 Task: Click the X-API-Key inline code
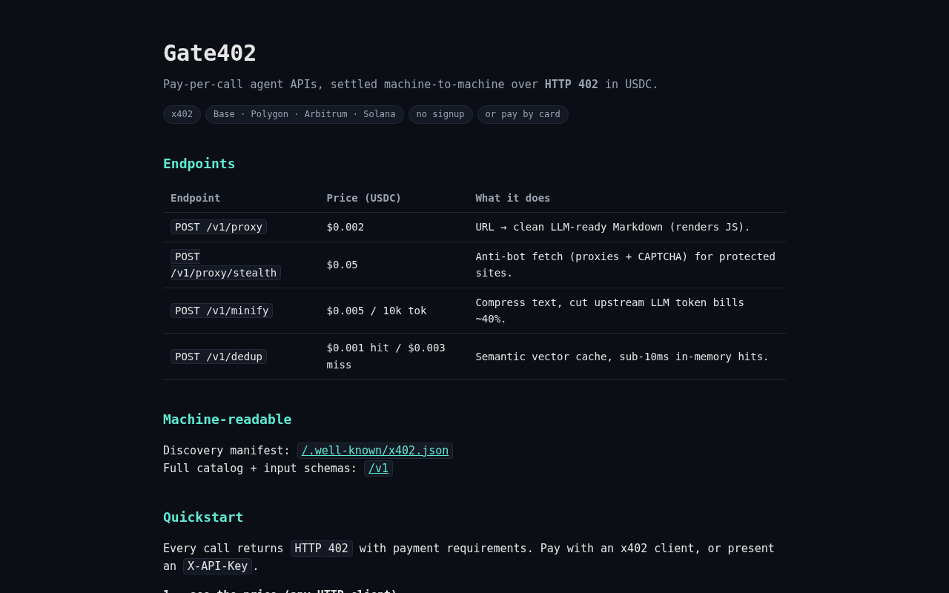(x=217, y=566)
